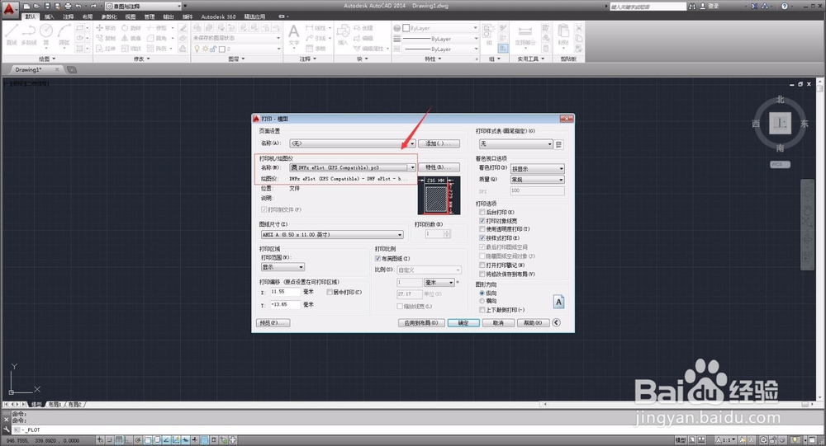
Task: Switch to the 视图 ribbon tab
Action: point(131,16)
